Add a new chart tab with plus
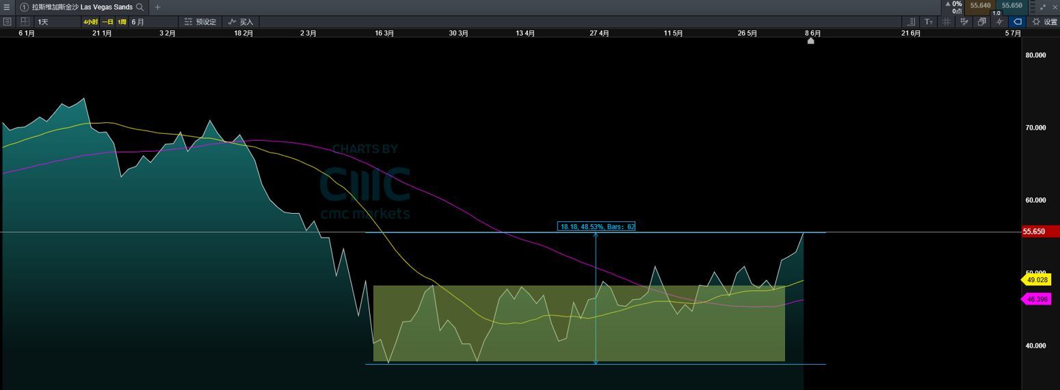Image resolution: width=1060 pixels, height=390 pixels. point(157,7)
